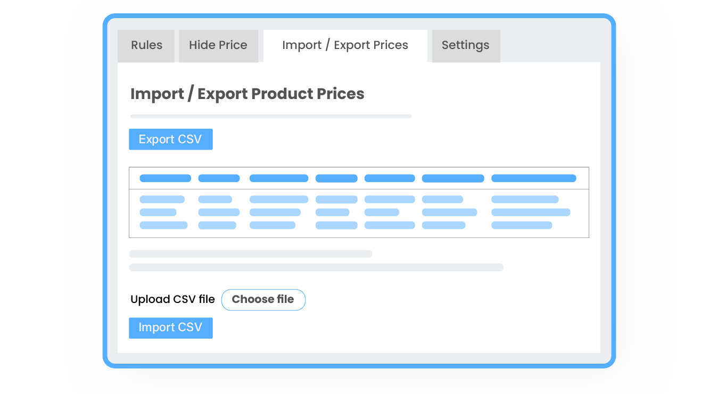
Task: Click the gray divider line below the heading
Action: [270, 116]
